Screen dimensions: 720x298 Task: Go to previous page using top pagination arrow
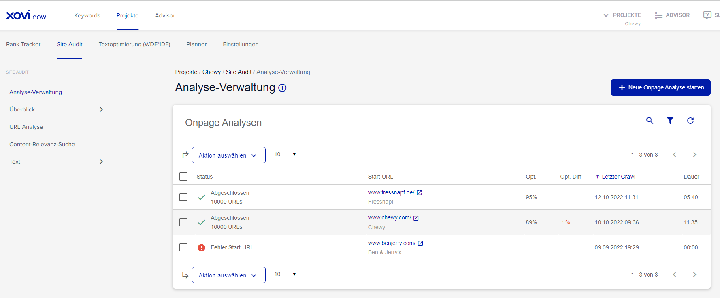674,155
